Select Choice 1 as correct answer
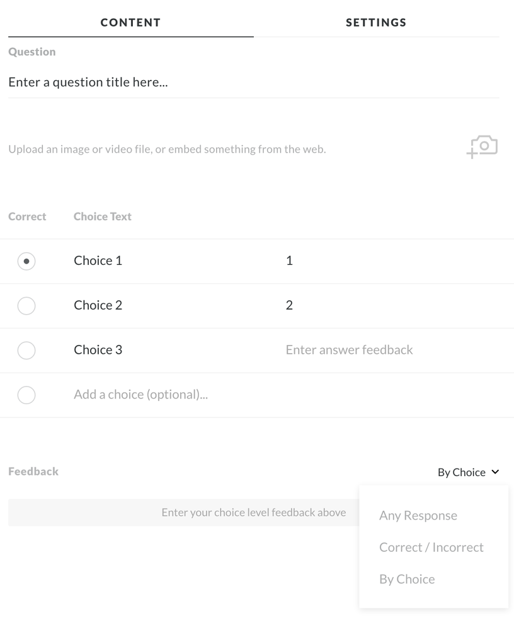Screen dimensions: 514x630 pos(26,261)
